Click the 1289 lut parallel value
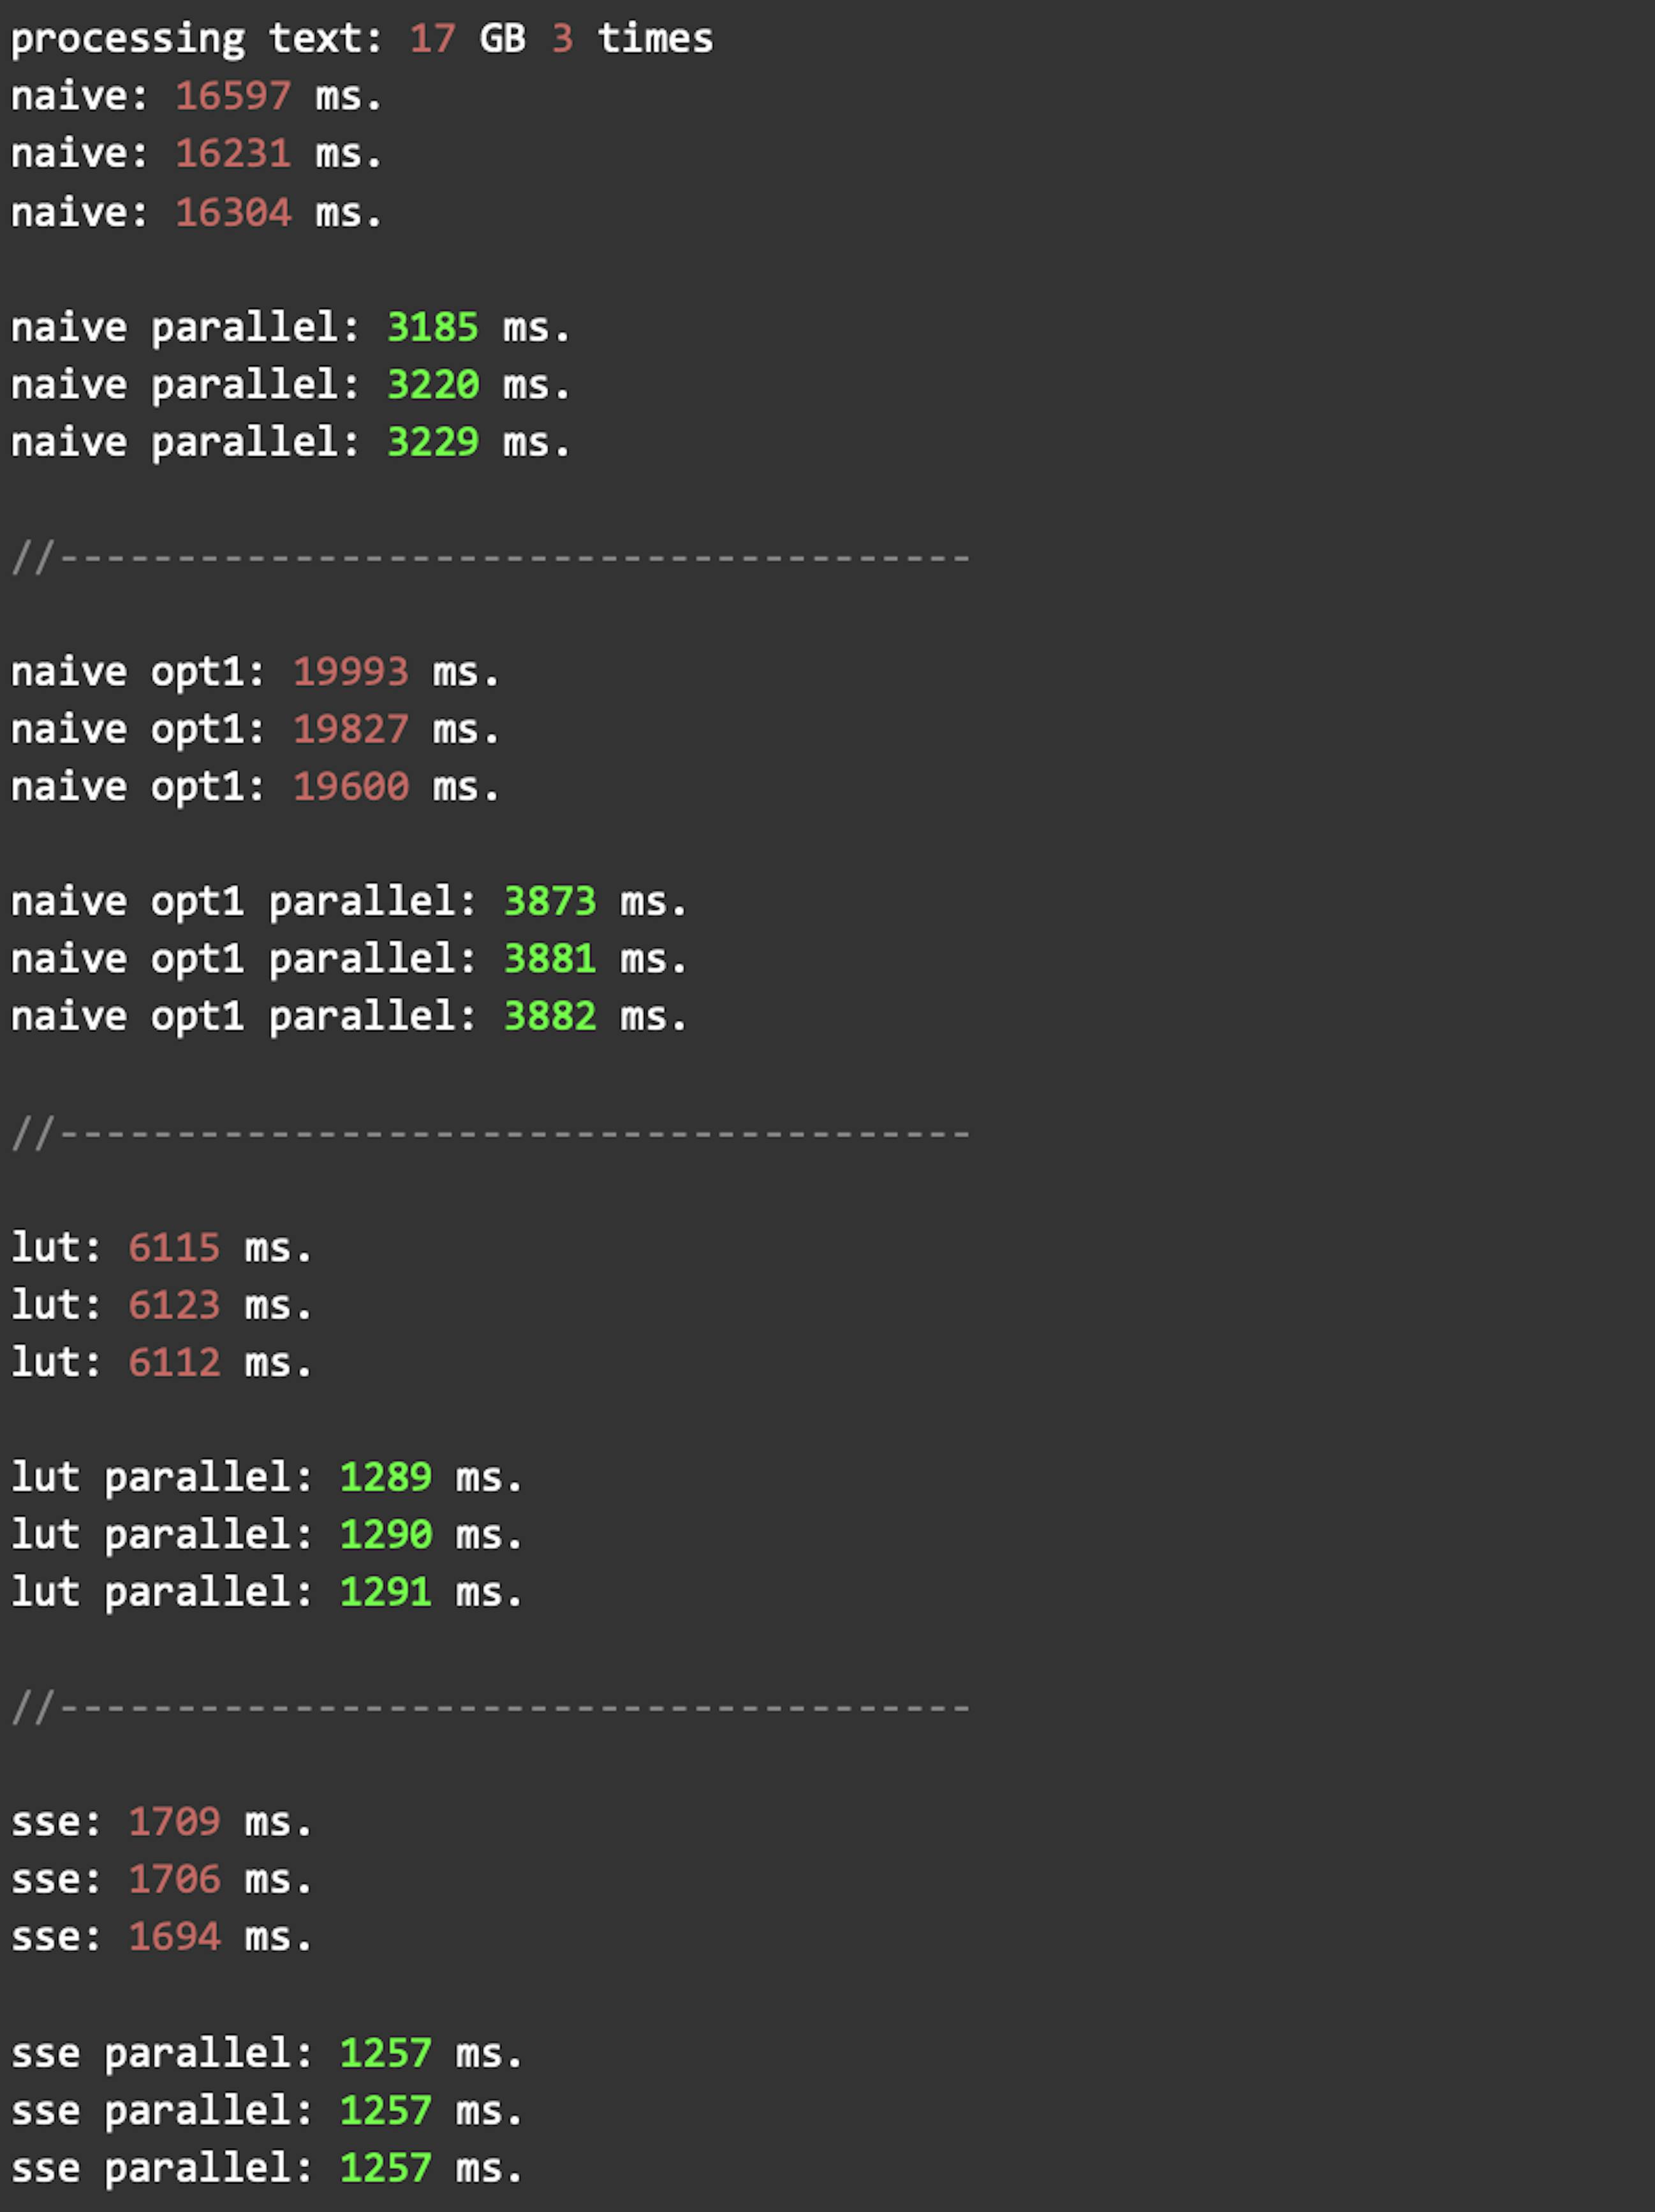This screenshot has width=1655, height=2212. tap(386, 1477)
